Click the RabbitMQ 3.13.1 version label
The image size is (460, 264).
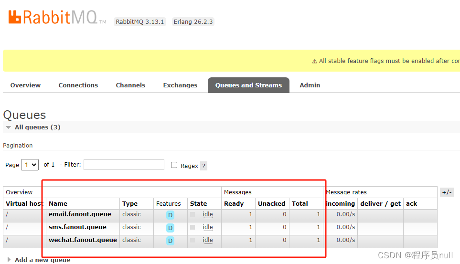pos(140,21)
